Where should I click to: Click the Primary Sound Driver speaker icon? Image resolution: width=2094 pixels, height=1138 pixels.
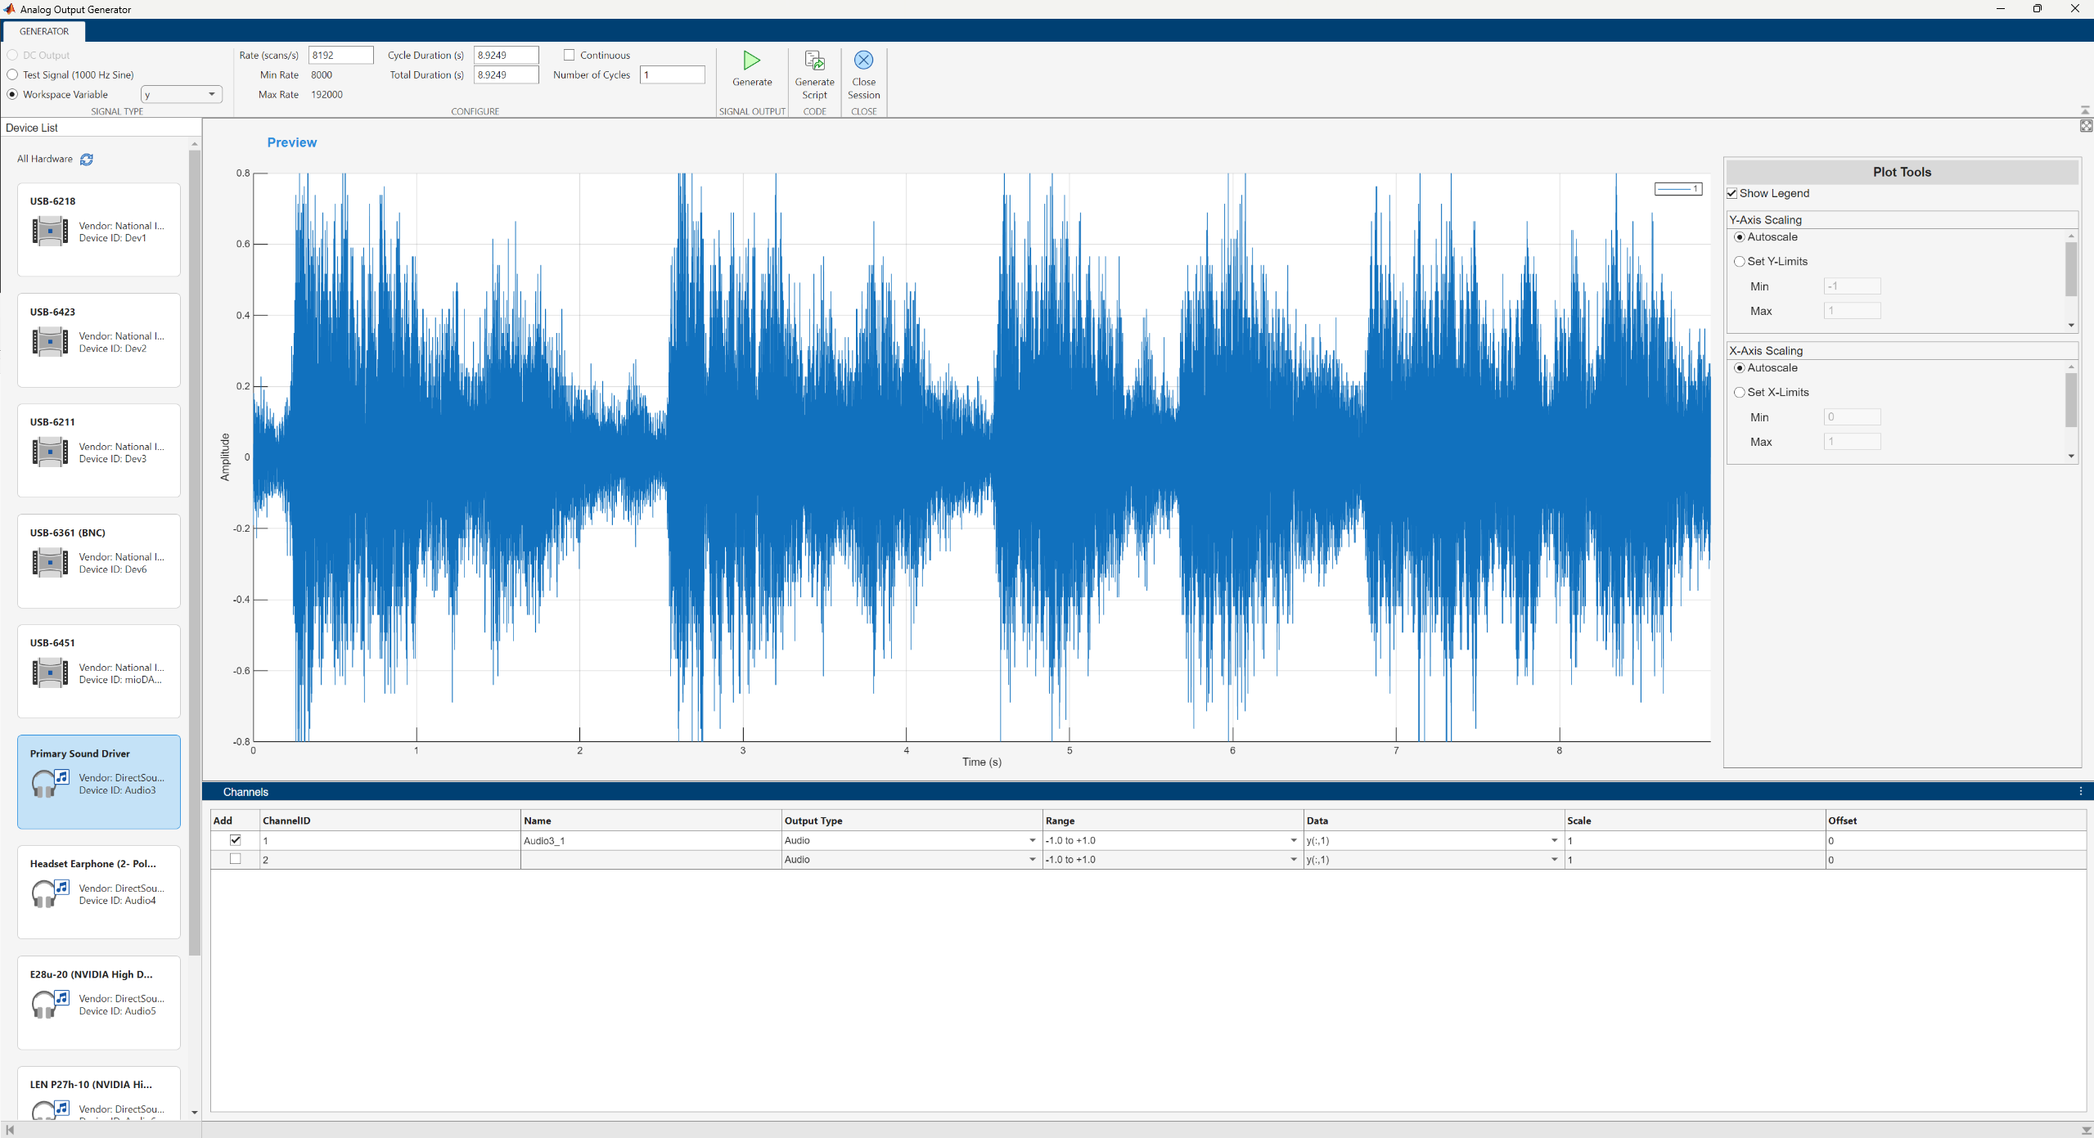tap(49, 782)
